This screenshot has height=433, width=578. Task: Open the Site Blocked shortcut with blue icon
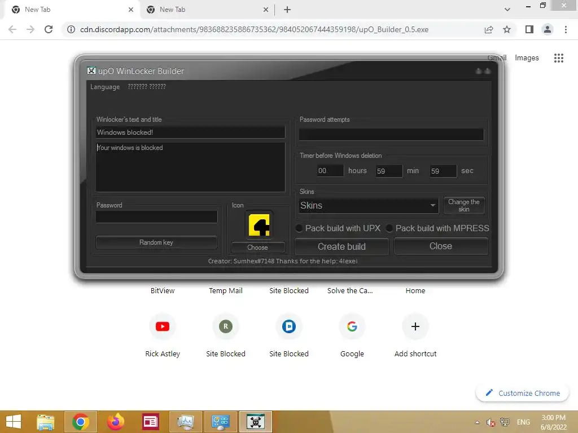289,326
